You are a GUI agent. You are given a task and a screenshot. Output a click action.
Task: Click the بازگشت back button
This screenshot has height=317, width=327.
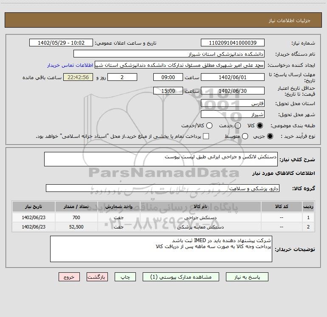[x=97, y=277]
